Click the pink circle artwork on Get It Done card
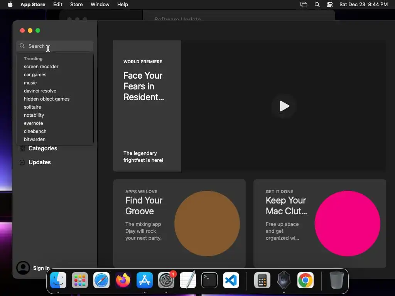Screen dimensions: 395x296 (x=348, y=224)
